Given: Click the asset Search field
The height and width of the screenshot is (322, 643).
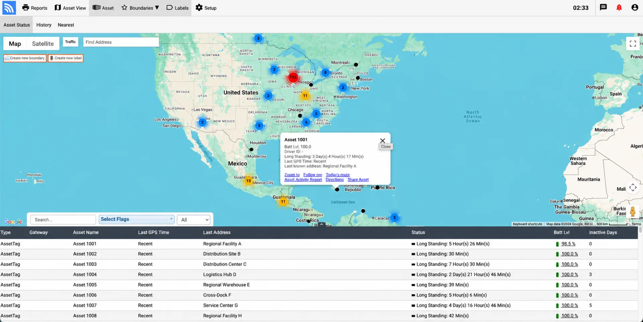Looking at the screenshot, I should tap(63, 220).
